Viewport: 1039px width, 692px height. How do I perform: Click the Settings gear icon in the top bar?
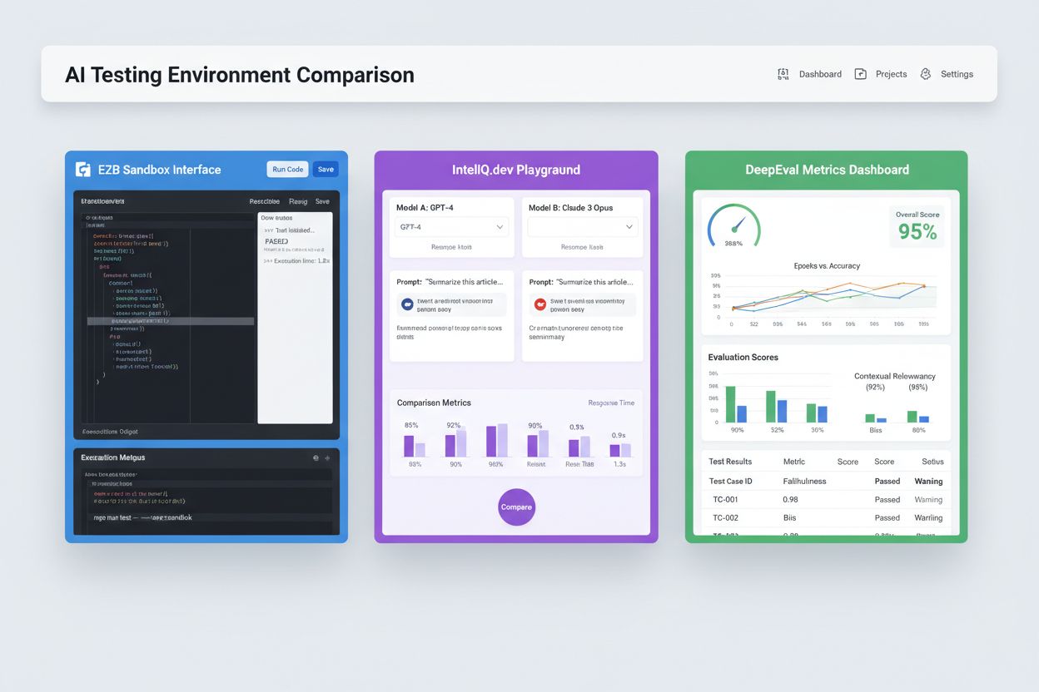click(x=926, y=74)
